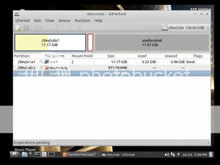Click the 0 operations pending status text
Viewport: 220px width, 165px height.
point(32,143)
